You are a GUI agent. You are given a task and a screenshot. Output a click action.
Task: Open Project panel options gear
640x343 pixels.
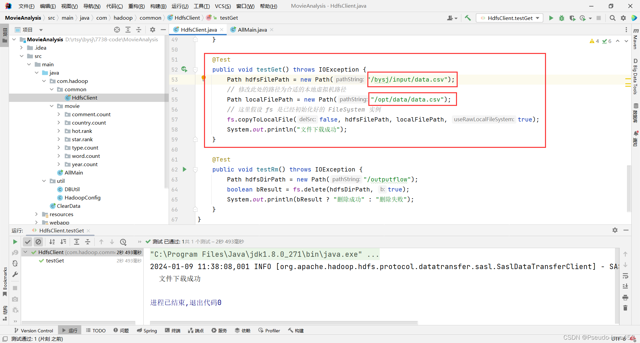153,30
